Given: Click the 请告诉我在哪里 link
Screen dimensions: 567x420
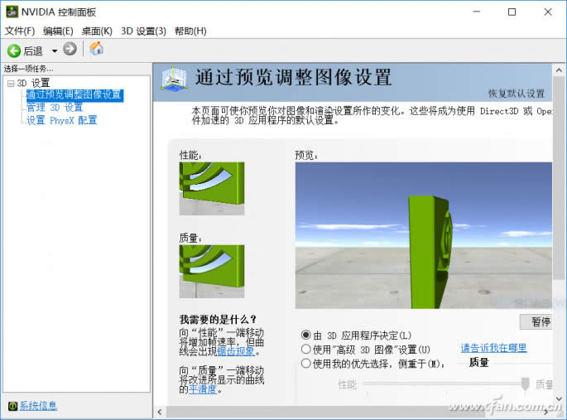Looking at the screenshot, I should (x=493, y=348).
